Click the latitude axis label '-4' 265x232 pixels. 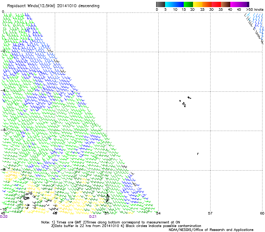tap(3, 90)
